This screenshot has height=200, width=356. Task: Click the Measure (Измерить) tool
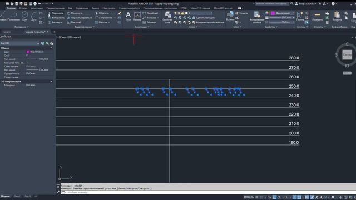click(x=318, y=16)
